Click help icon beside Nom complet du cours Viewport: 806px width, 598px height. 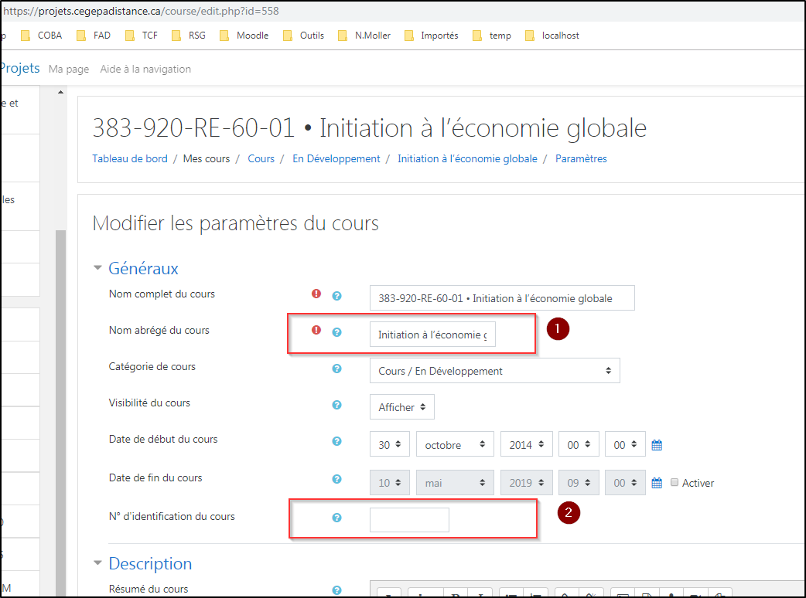(x=336, y=295)
